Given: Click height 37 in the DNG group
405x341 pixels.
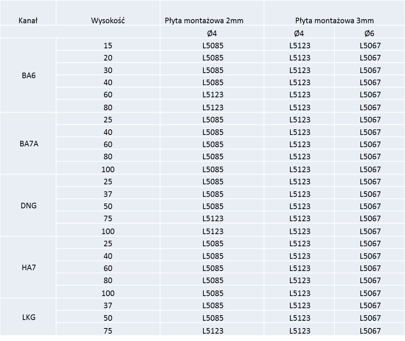Looking at the screenshot, I should coord(108,194).
